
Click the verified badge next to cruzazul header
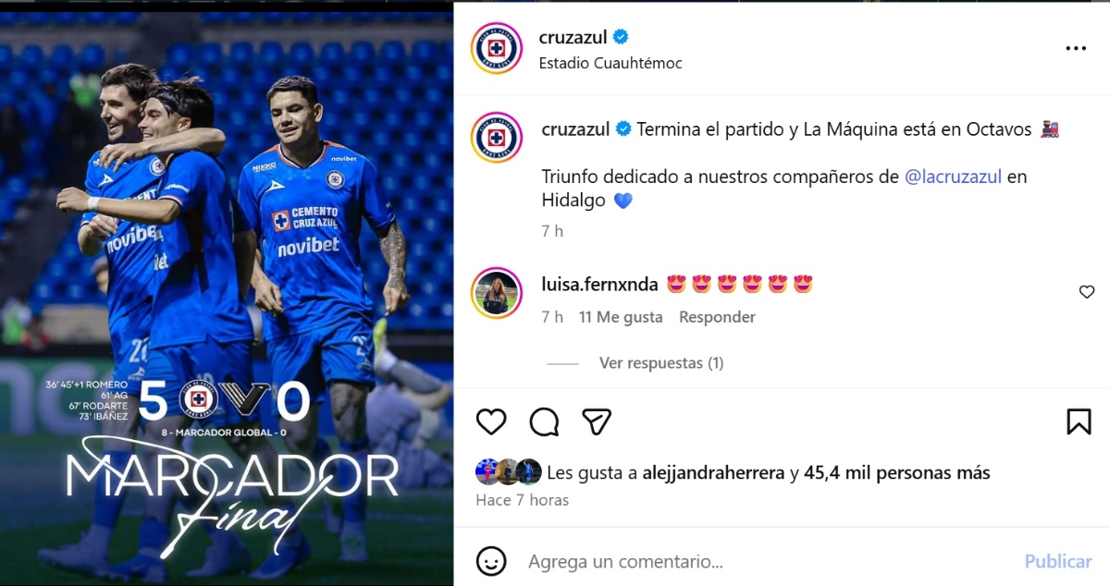(622, 37)
